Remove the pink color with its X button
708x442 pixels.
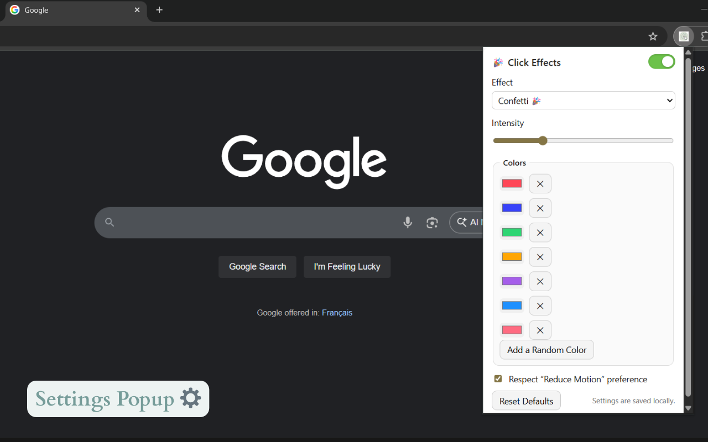click(540, 330)
